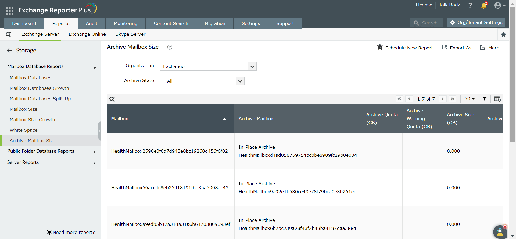This screenshot has width=516, height=239.
Task: Open the notifications bell
Action: click(484, 5)
